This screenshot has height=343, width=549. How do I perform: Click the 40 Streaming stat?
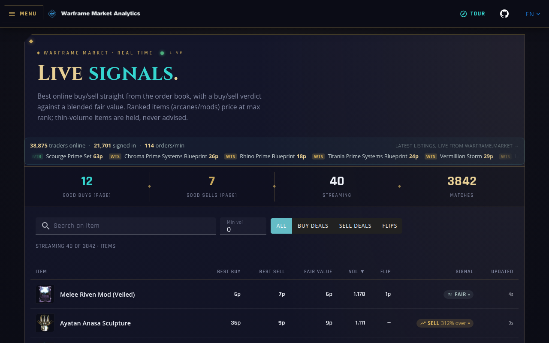pyautogui.click(x=337, y=187)
